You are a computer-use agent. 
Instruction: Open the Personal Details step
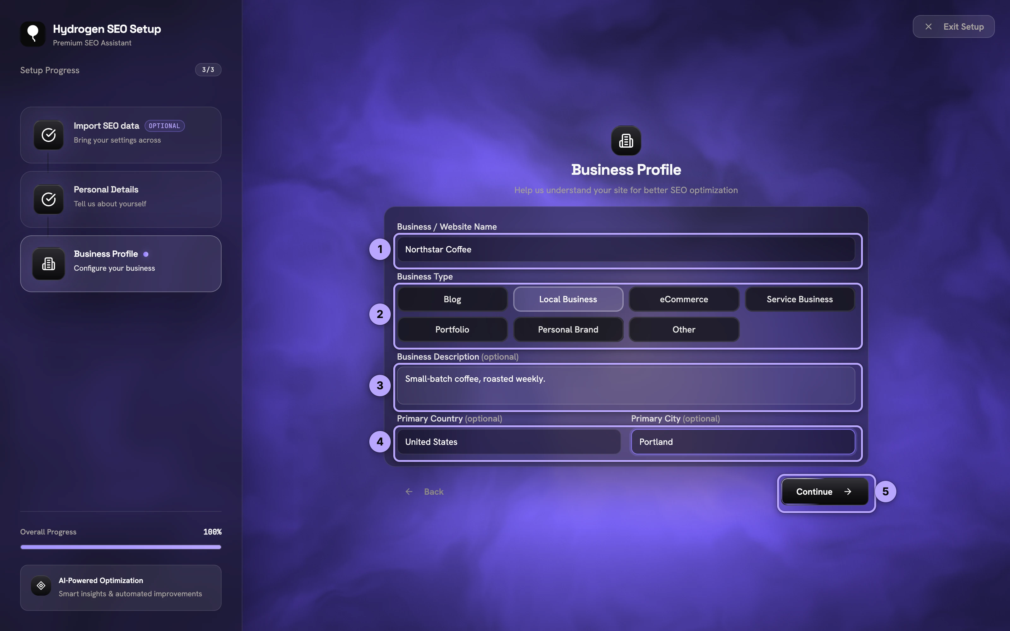121,199
